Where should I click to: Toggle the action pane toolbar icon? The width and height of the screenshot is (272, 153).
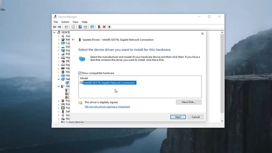pos(85,27)
